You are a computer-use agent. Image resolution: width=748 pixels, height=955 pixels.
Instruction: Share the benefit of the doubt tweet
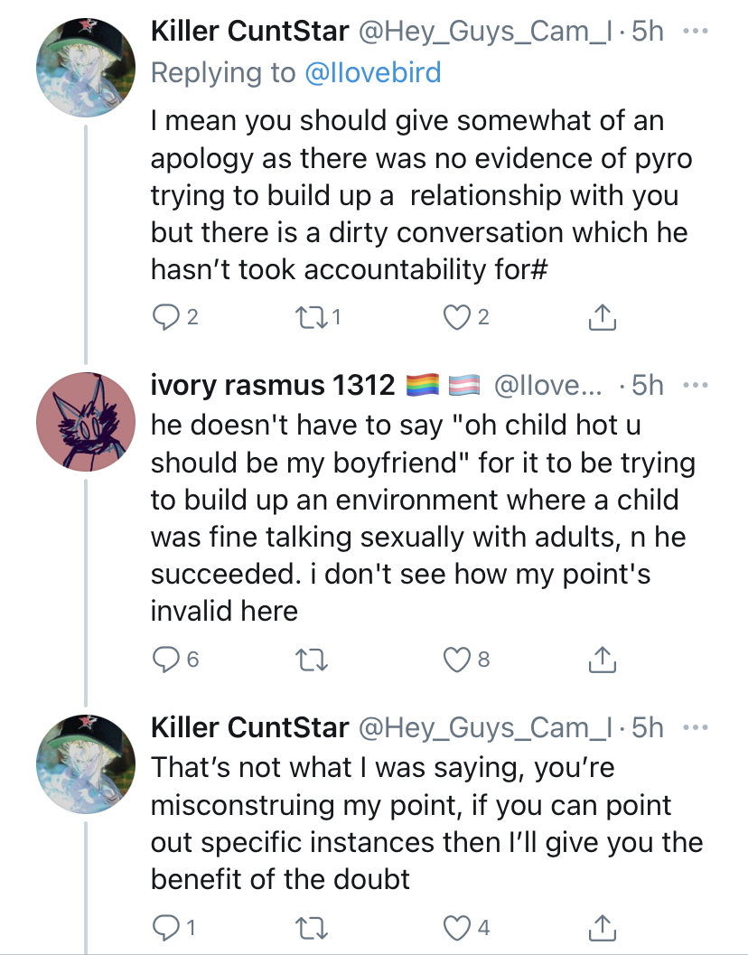click(x=603, y=928)
